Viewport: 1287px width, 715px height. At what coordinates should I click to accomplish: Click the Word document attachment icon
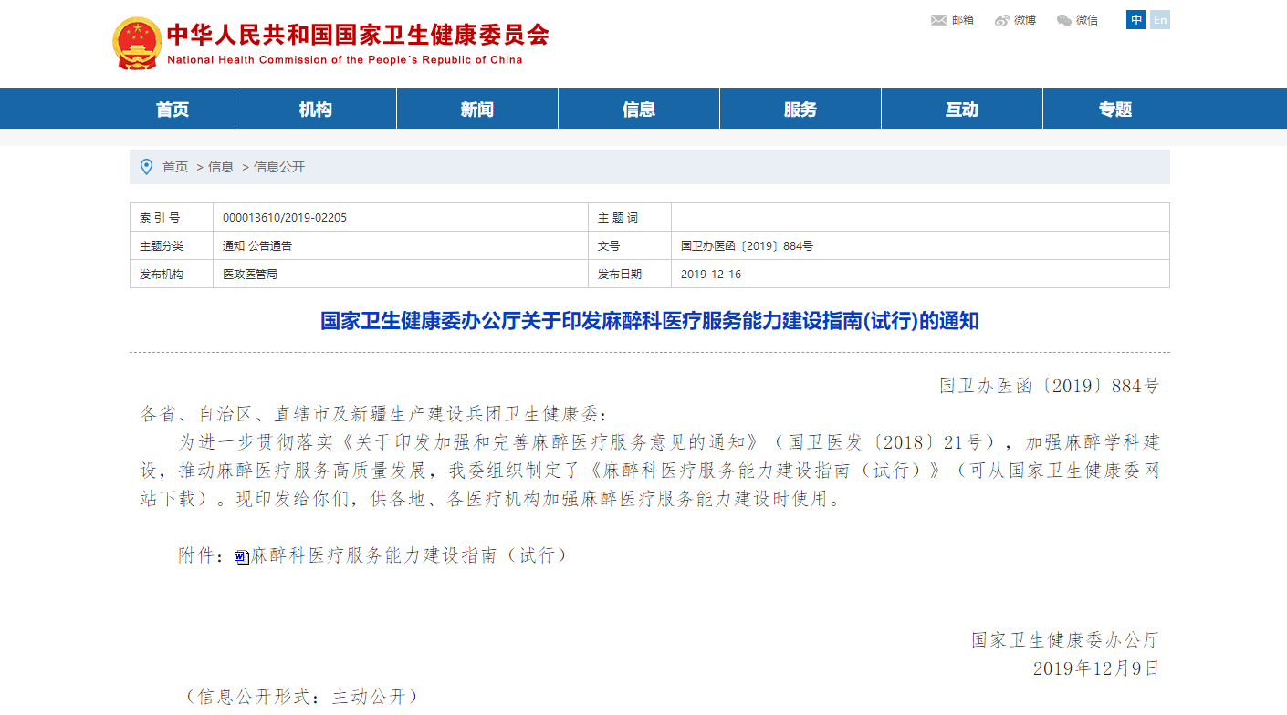pyautogui.click(x=242, y=556)
